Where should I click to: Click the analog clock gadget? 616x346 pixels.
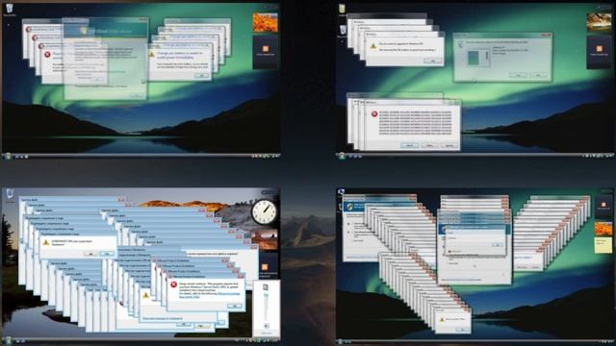[x=264, y=211]
